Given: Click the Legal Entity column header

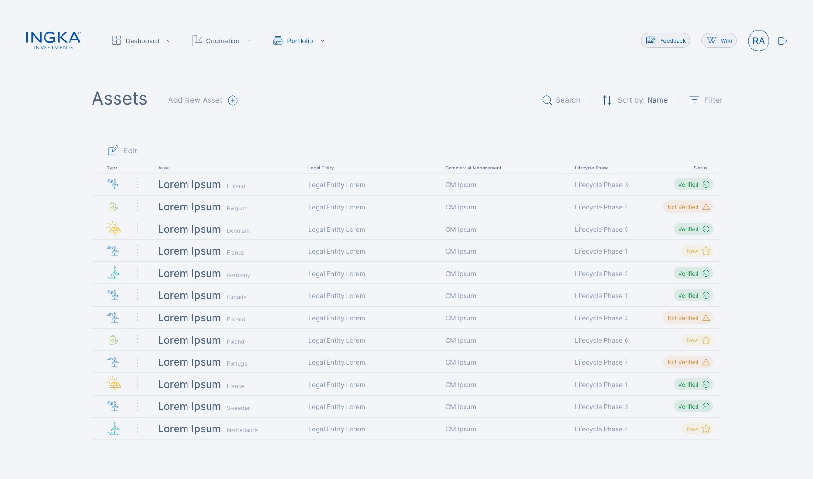Looking at the screenshot, I should 321,168.
